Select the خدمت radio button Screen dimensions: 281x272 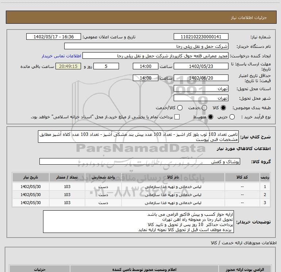[x=204, y=108]
